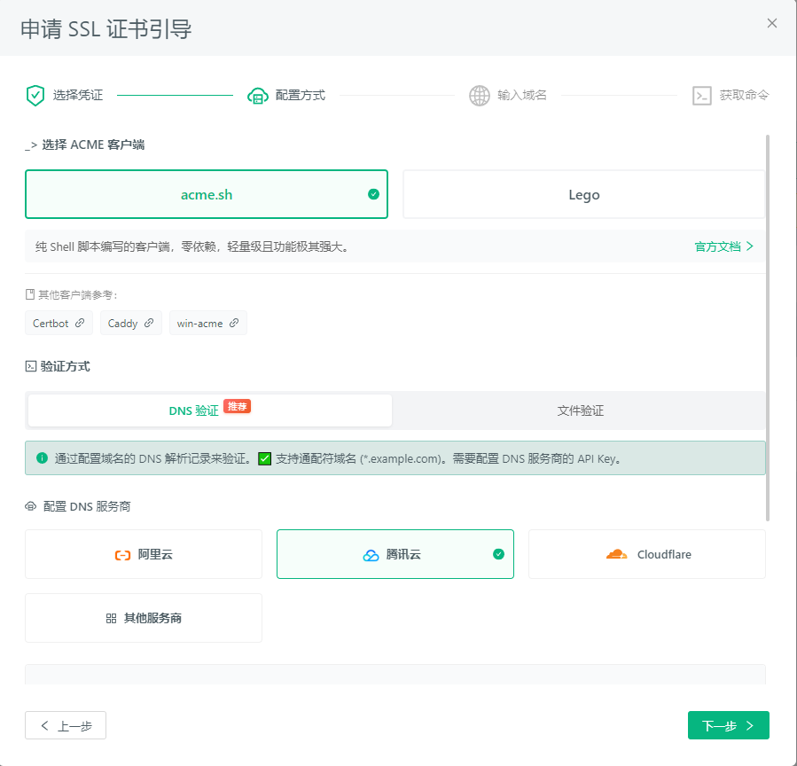Click the 阿里云 logo icon
Screen dimensions: 797x766
122,554
